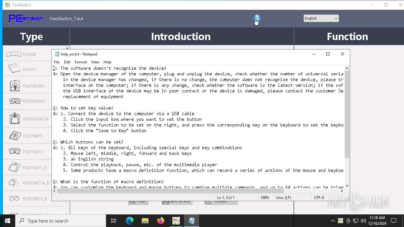Click Notepad's vertical scrollbar thumb
Image resolution: width=404 pixels, height=227 pixels.
(347, 114)
